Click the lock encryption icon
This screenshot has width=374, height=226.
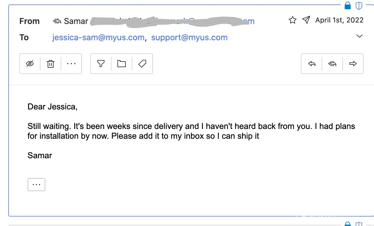tap(348, 5)
